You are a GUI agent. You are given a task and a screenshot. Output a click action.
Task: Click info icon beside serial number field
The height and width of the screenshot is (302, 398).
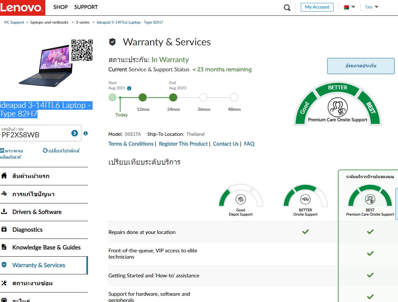pos(86,133)
